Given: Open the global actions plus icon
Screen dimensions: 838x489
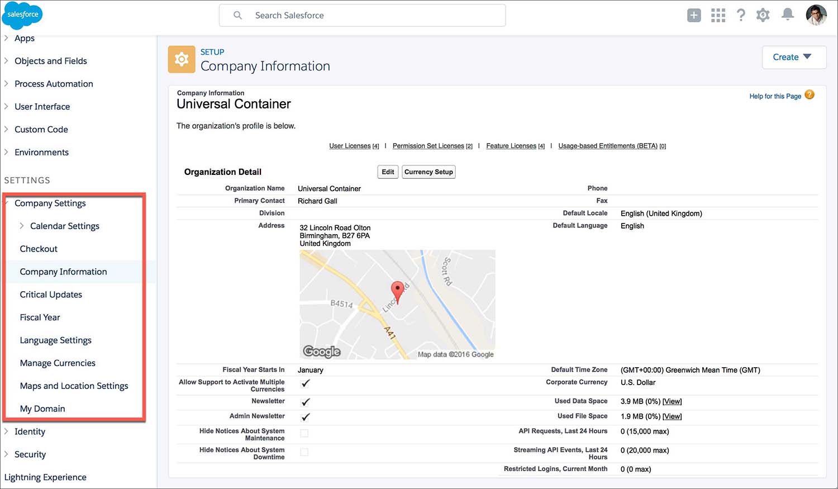Looking at the screenshot, I should click(x=694, y=16).
